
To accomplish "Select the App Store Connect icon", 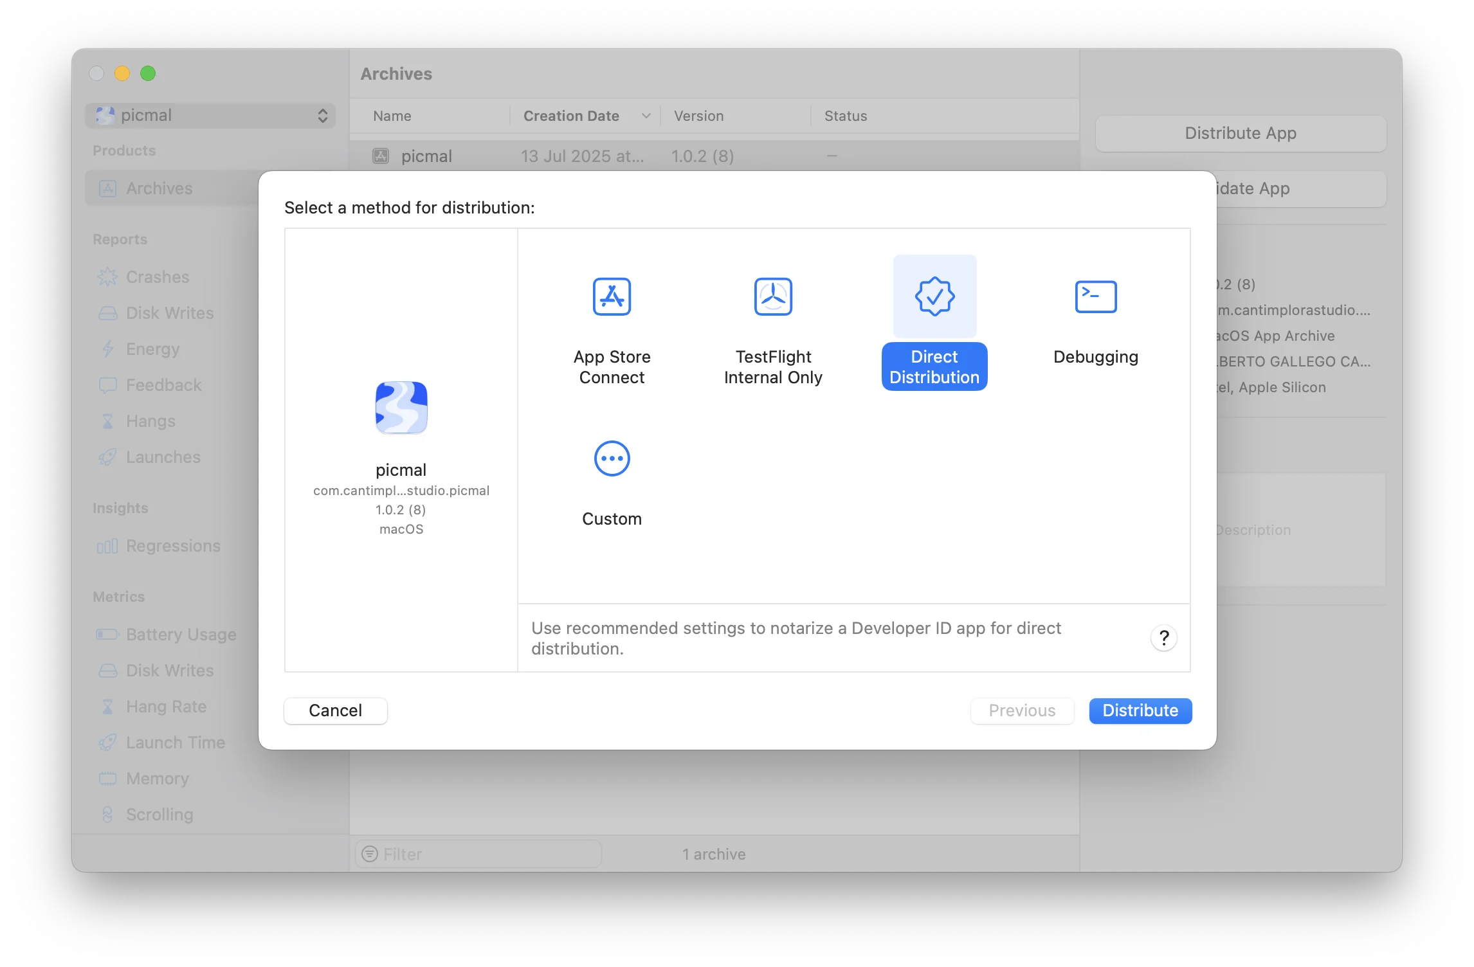I will pyautogui.click(x=612, y=296).
